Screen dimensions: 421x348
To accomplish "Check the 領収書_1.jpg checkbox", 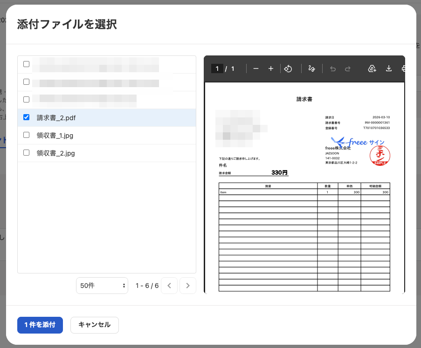I will [x=26, y=135].
